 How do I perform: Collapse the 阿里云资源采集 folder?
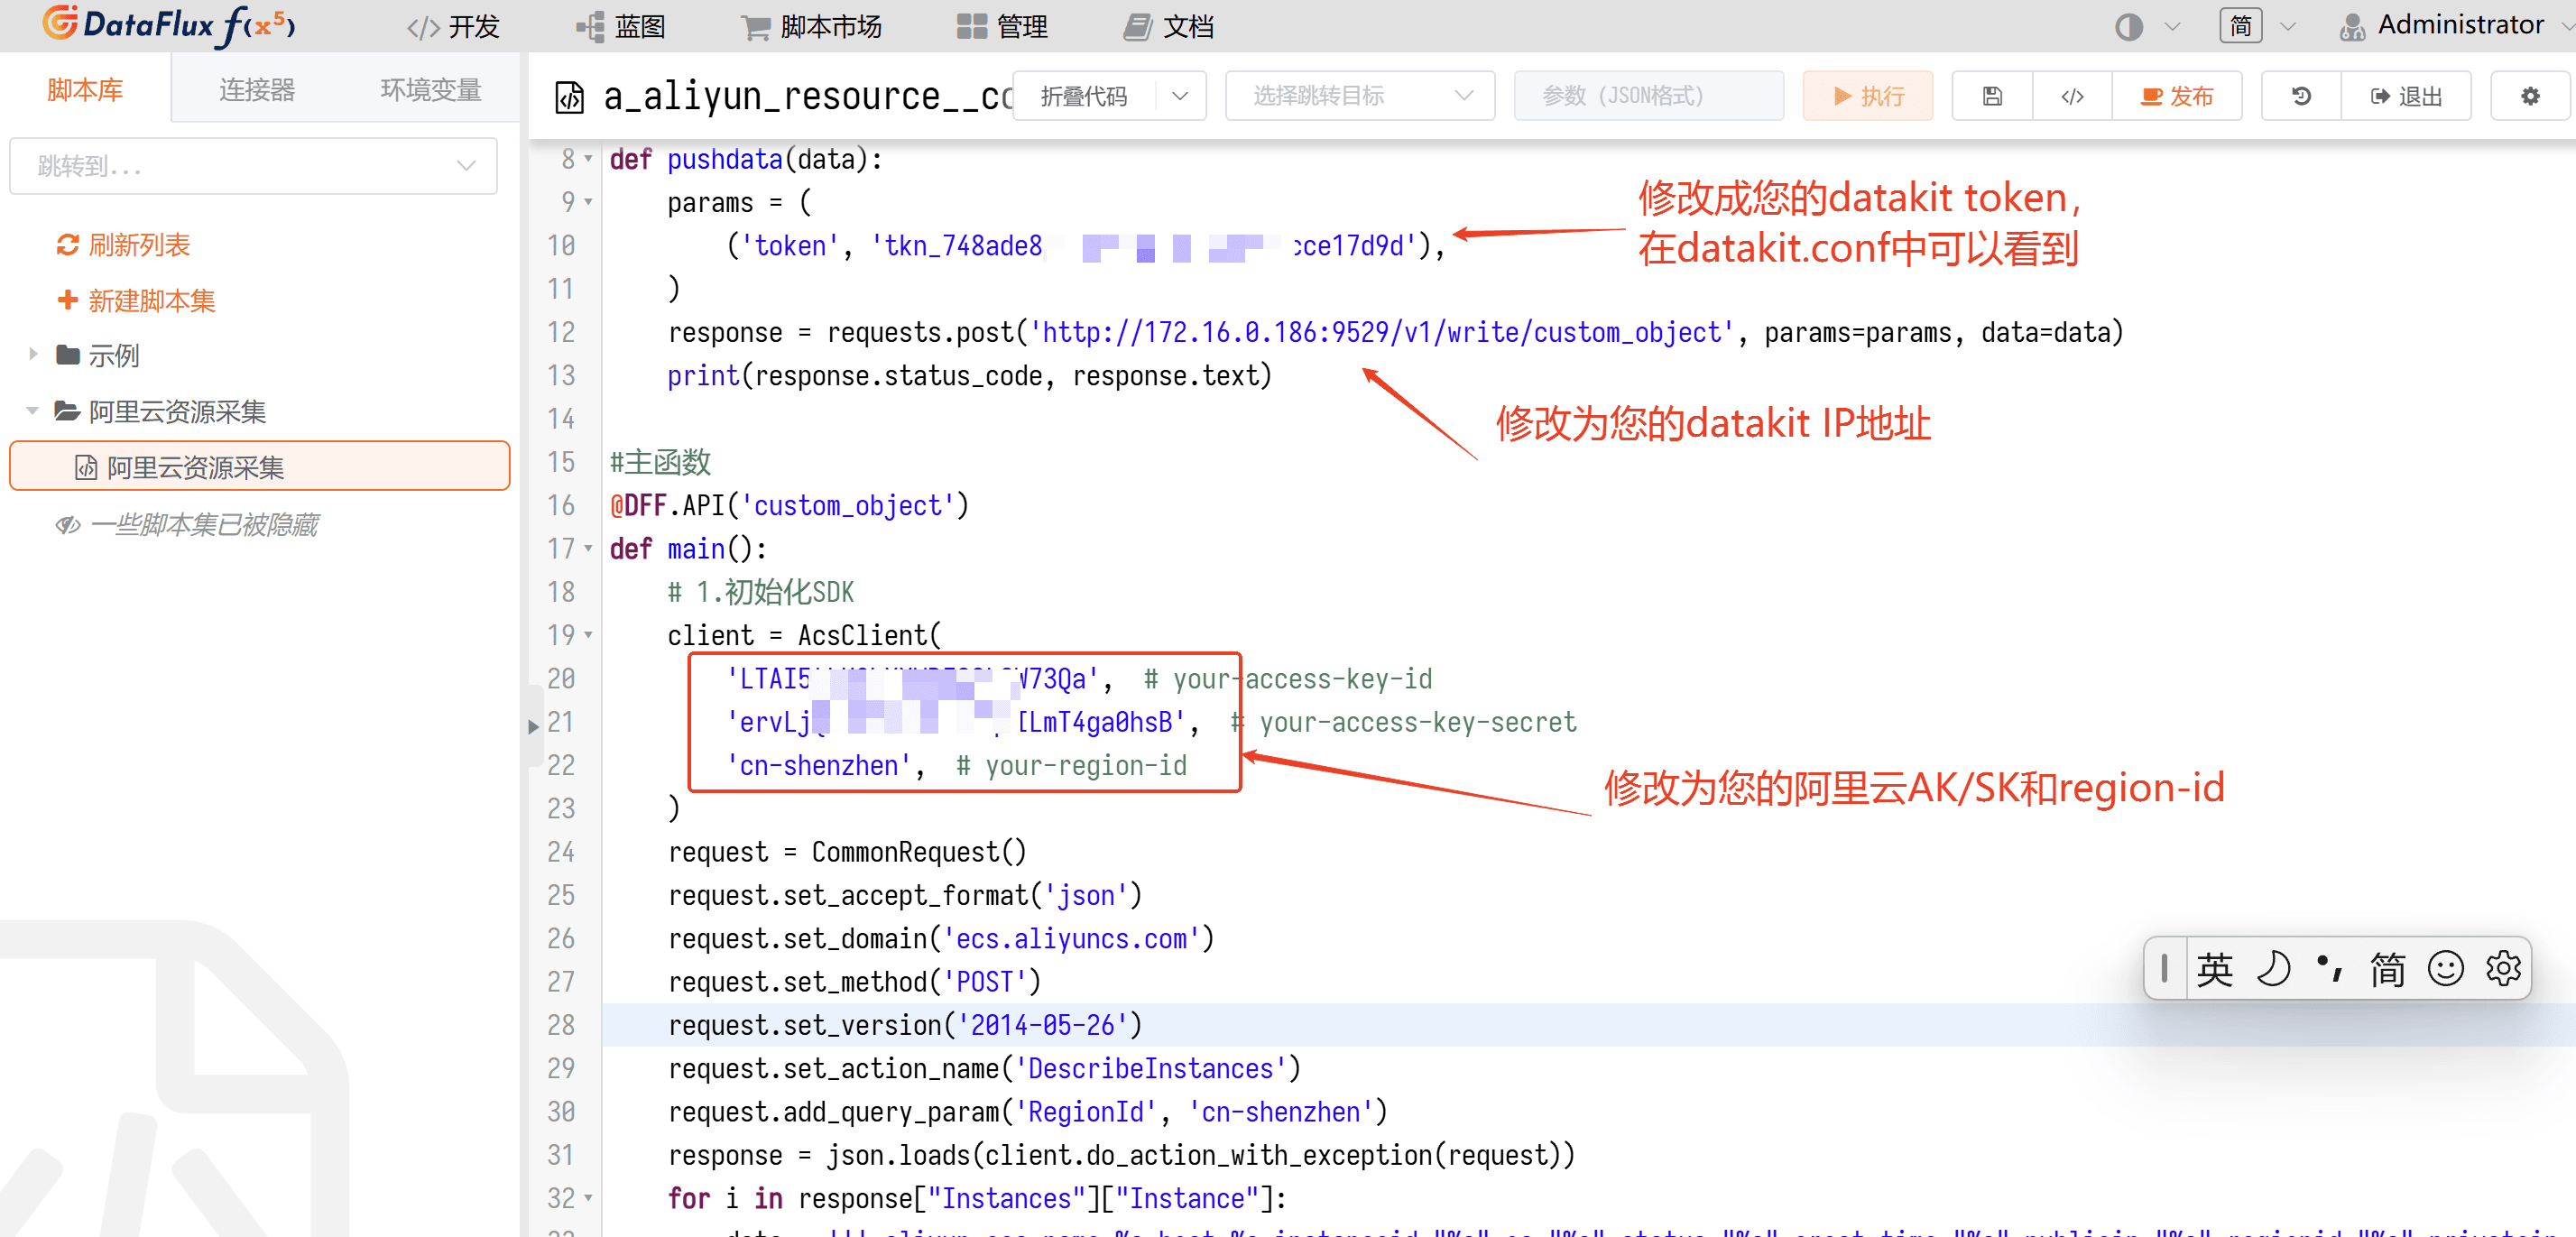click(33, 411)
